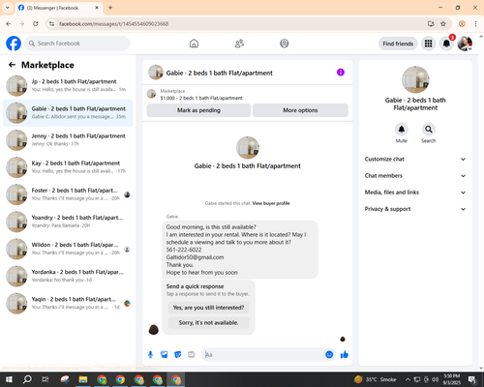484x387 pixels.
Task: Go to the Home feed icon
Action: (194, 44)
